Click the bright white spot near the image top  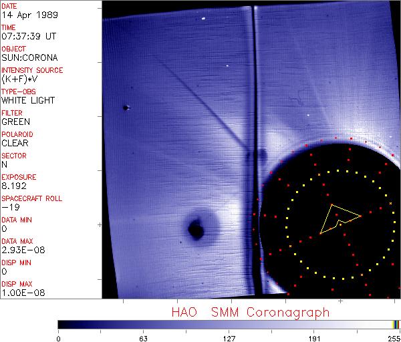(204, 19)
